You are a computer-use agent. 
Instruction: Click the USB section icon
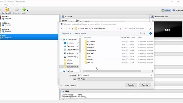[63, 91]
